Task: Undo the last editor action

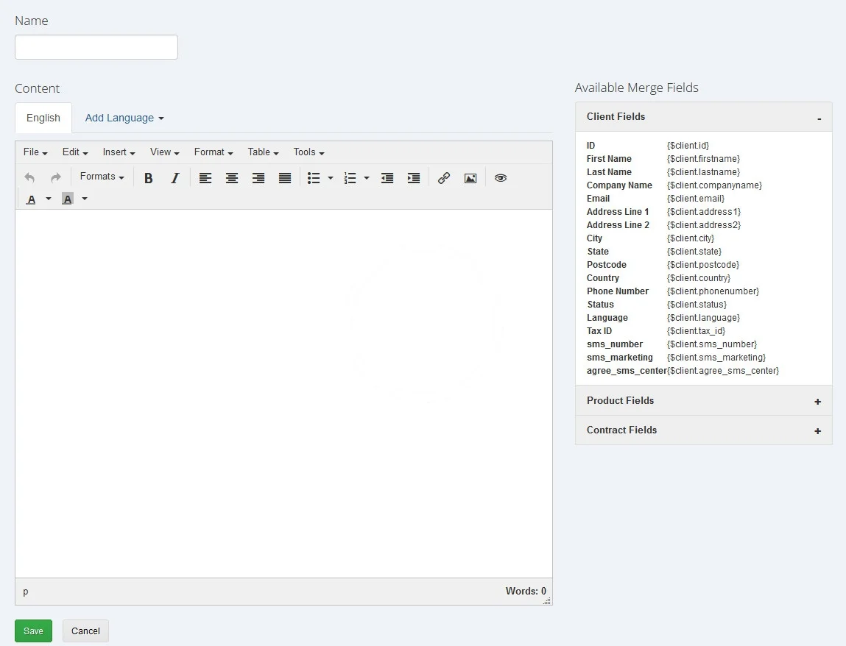Action: coord(29,178)
